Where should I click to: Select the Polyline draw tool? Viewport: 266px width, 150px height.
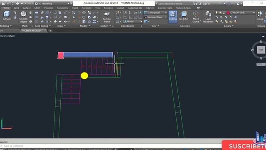(55, 13)
